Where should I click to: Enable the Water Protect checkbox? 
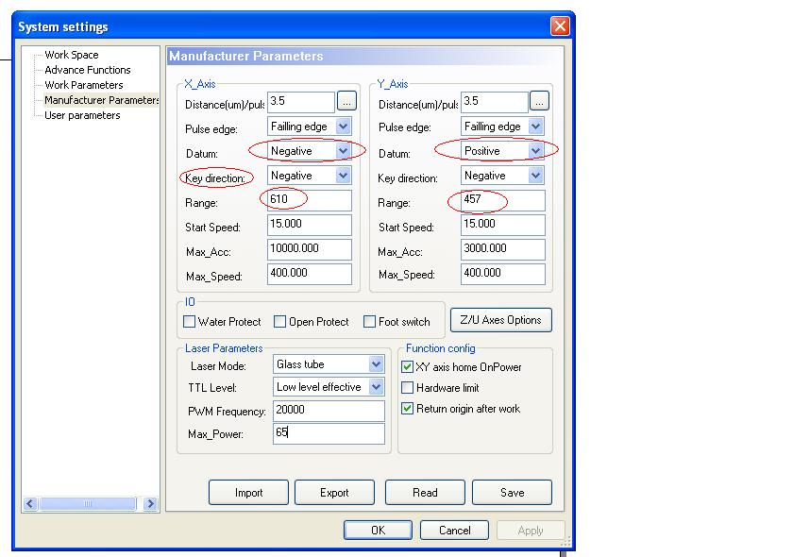(x=190, y=322)
